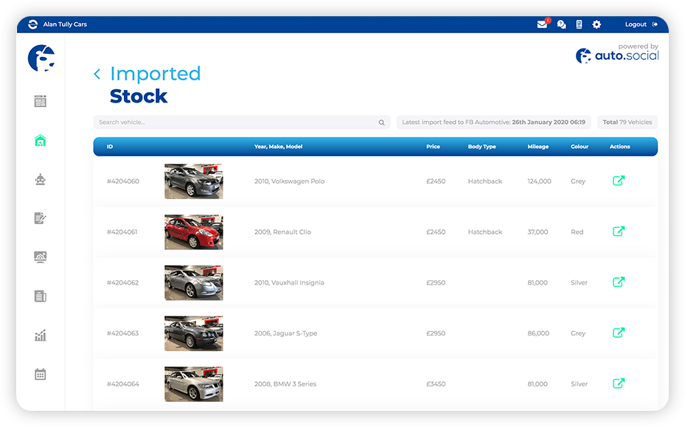Select the garage stock sidebar icon
This screenshot has width=685, height=427.
41,140
